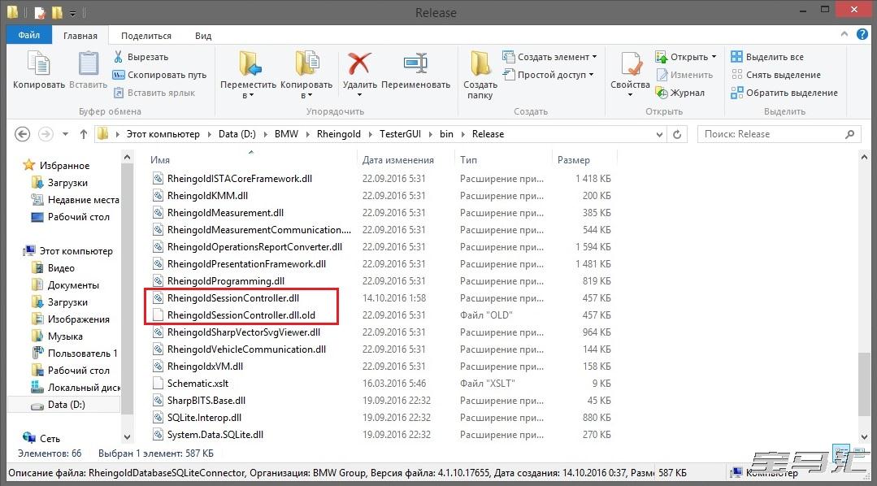Click the Help question mark icon
Viewport: 877px width, 486px height.
862,34
